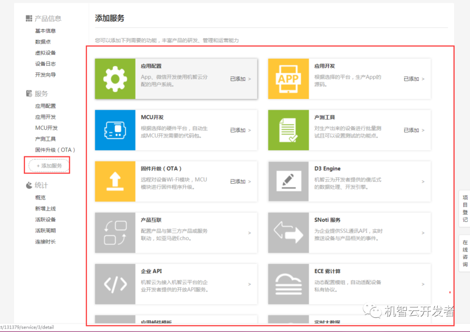Screen dimensions: 470x332
Task: Click 已添加 arrow on the 应用配置 card
Action: pos(240,79)
